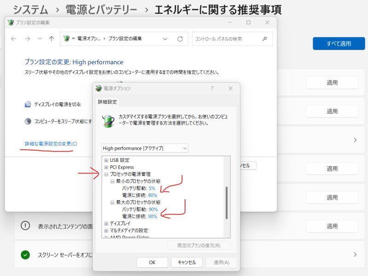Image resolution: width=368 pixels, height=276 pixels.
Task: Click the moon icon beside the computer sleep setting
Action: tap(28, 121)
